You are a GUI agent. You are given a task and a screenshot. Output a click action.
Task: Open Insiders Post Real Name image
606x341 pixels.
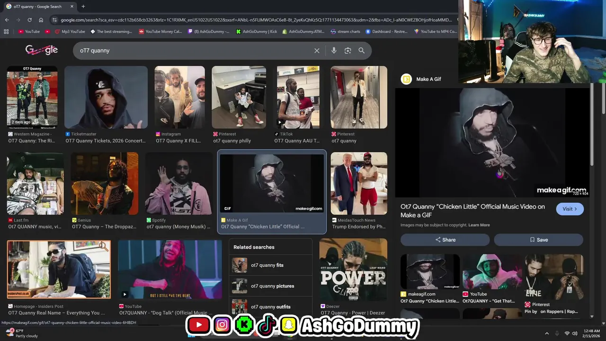point(59,269)
